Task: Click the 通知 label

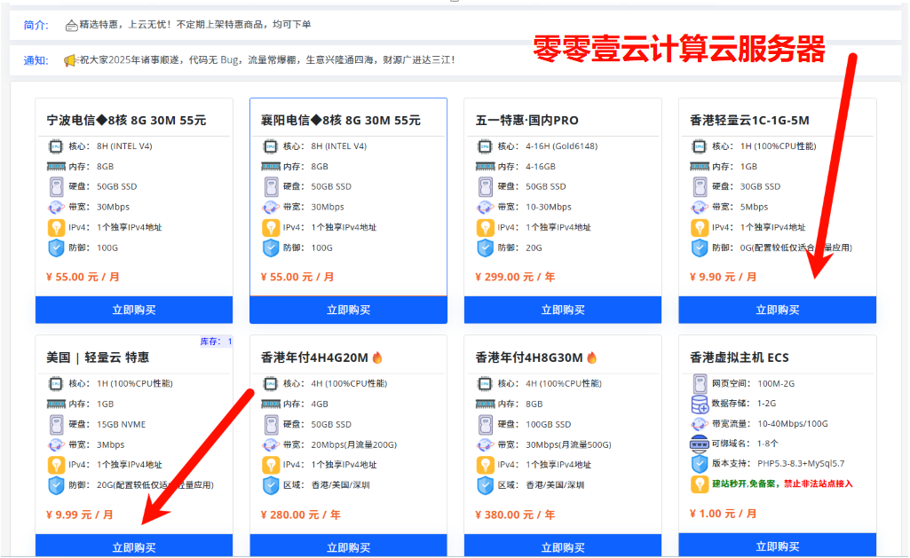Action: tap(36, 60)
